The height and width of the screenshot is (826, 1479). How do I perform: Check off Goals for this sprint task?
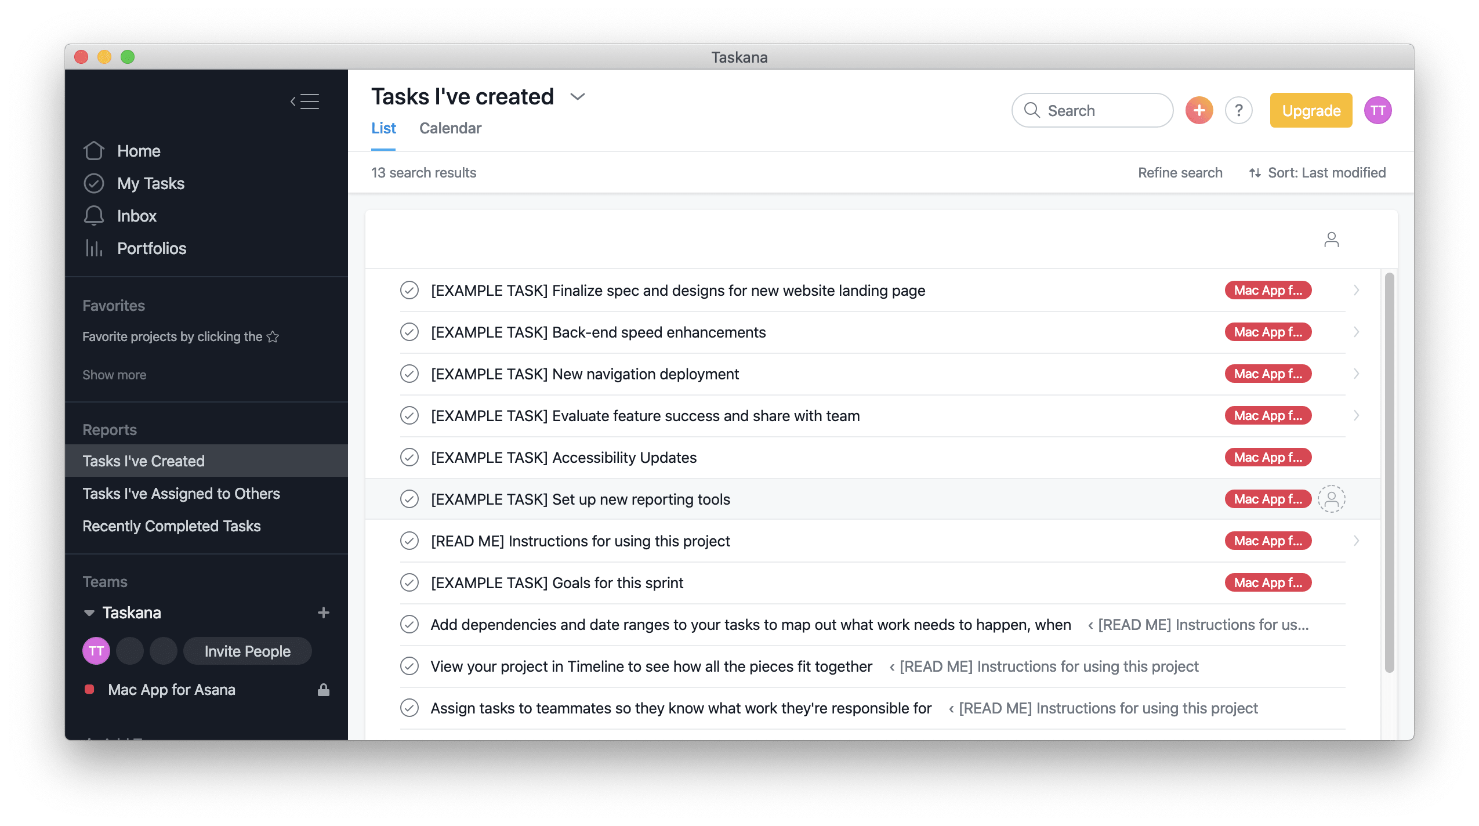point(409,583)
